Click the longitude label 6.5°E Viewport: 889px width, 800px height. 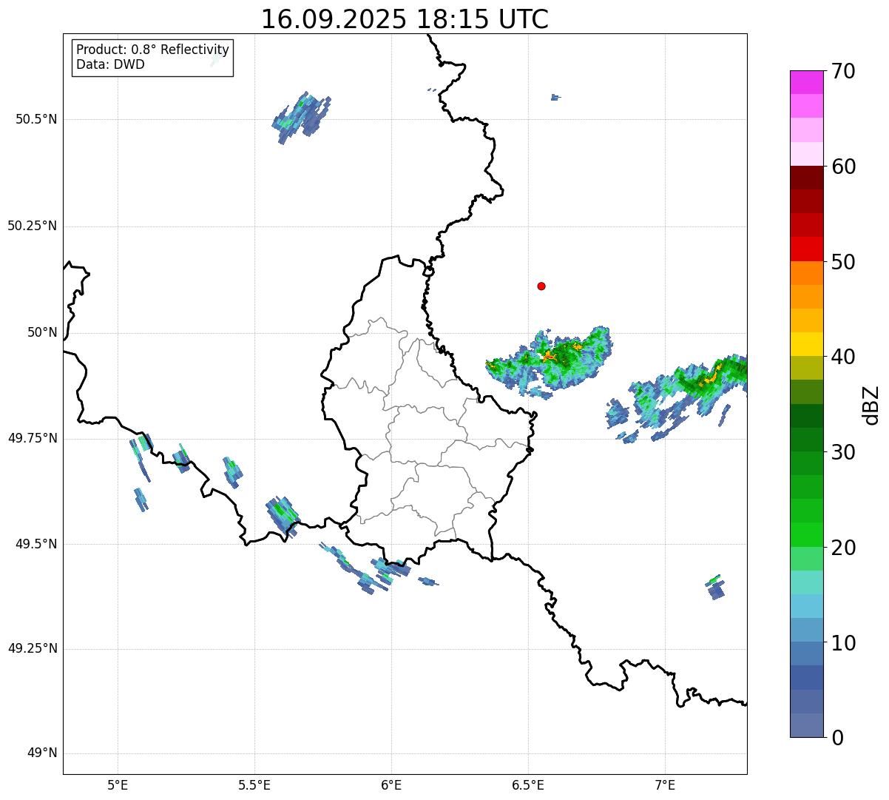tap(528, 784)
